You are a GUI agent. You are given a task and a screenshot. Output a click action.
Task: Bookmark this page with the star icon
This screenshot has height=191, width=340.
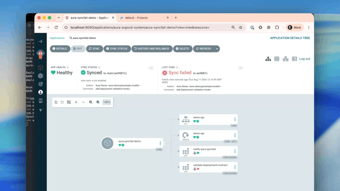coord(241,28)
